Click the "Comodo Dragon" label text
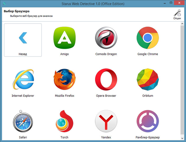The height and width of the screenshot is (142, 186). pyautogui.click(x=106, y=54)
